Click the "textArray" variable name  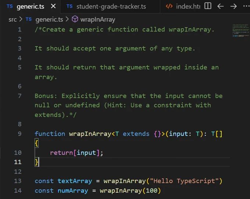75,181
